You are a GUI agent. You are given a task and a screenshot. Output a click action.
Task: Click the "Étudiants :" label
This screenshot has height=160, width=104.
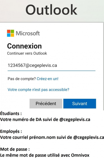click(11, 113)
